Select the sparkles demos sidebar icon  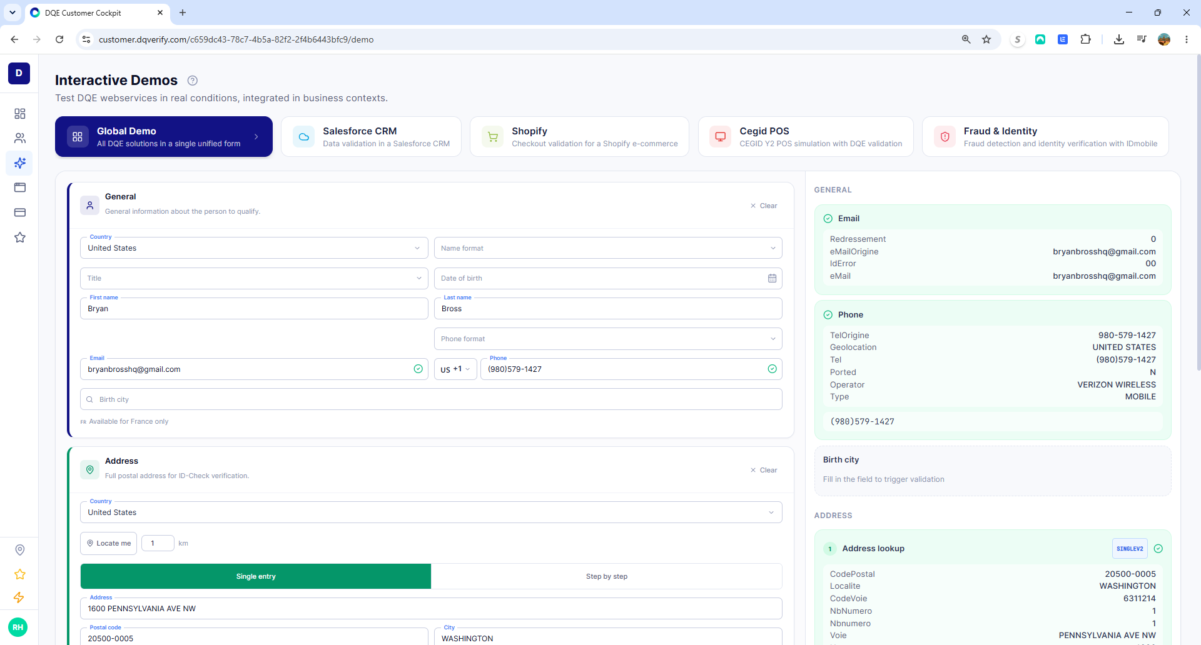[x=20, y=163]
